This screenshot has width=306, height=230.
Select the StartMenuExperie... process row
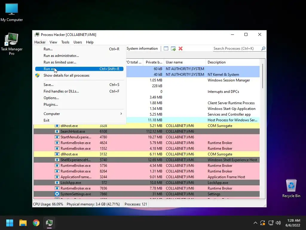point(146,137)
